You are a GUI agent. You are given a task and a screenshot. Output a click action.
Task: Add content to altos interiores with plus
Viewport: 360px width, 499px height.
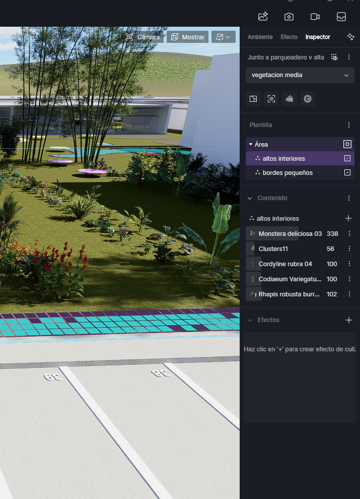(348, 218)
